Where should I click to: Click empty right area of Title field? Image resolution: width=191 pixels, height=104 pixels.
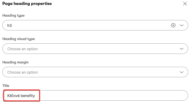click(x=130, y=95)
